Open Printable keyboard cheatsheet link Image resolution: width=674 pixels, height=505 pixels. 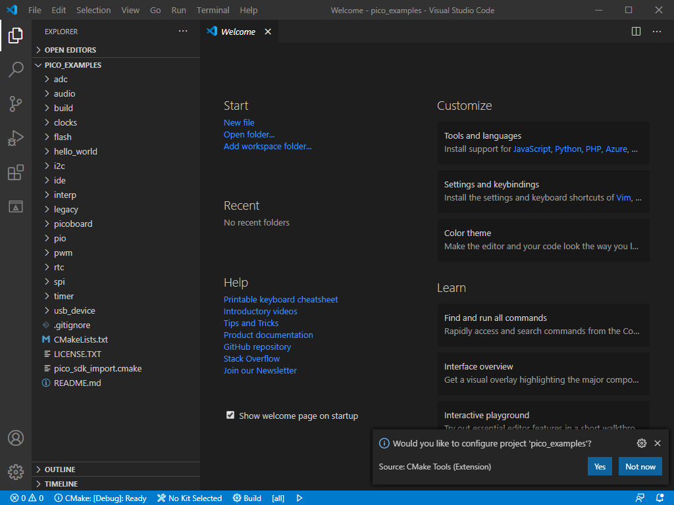pos(280,299)
